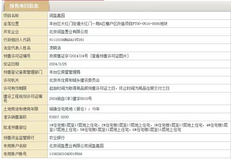Select land use value 城镇住宅用地（居住）：70年
This screenshot has height=159, width=231.
(x=74, y=109)
